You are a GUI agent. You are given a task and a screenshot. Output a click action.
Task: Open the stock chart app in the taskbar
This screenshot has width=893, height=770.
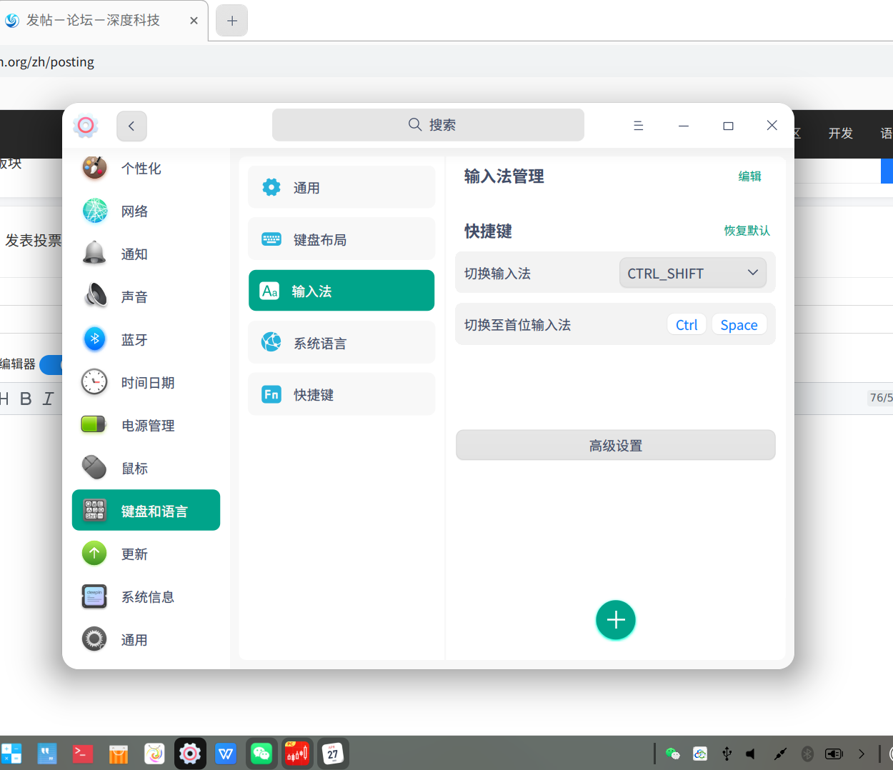pos(297,754)
